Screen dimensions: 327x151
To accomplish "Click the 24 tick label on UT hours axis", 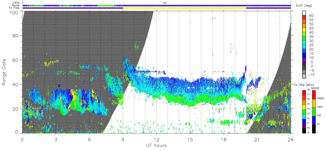I will [x=291, y=139].
